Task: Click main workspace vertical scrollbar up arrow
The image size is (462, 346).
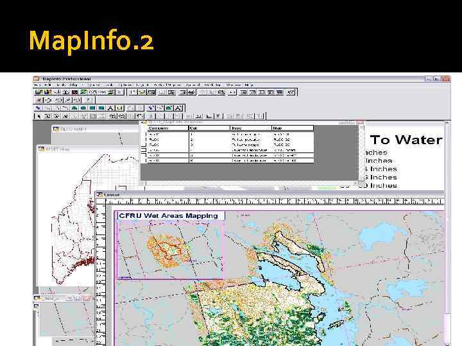Action: (448, 123)
